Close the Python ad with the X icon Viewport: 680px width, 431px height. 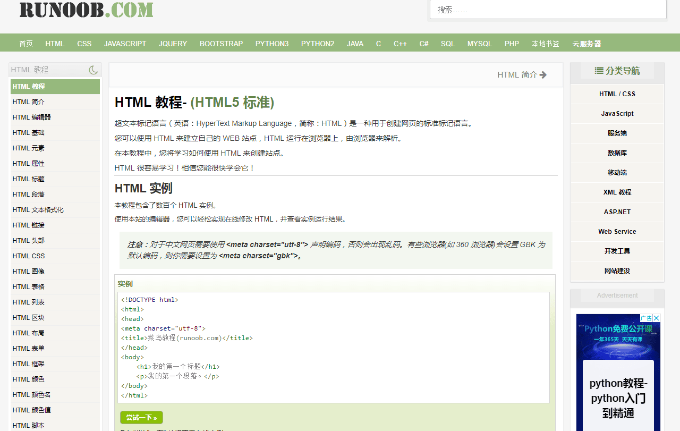657,318
